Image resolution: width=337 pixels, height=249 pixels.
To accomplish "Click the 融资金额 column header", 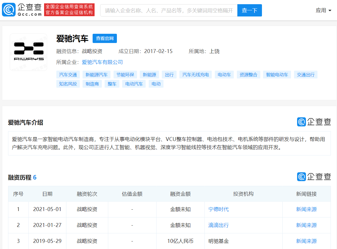I will [x=180, y=194].
